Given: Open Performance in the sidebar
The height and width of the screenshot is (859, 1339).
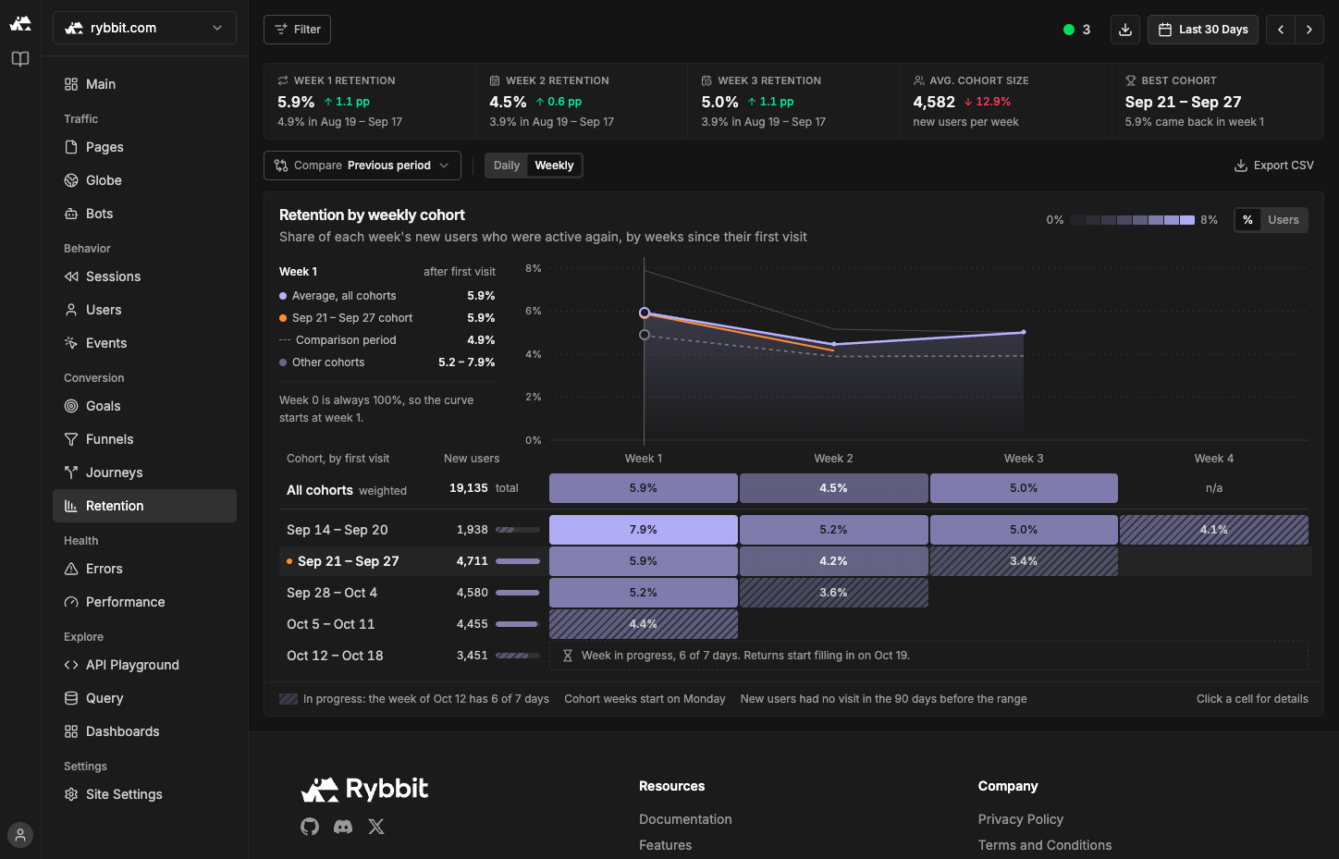Looking at the screenshot, I should click(x=144, y=602).
